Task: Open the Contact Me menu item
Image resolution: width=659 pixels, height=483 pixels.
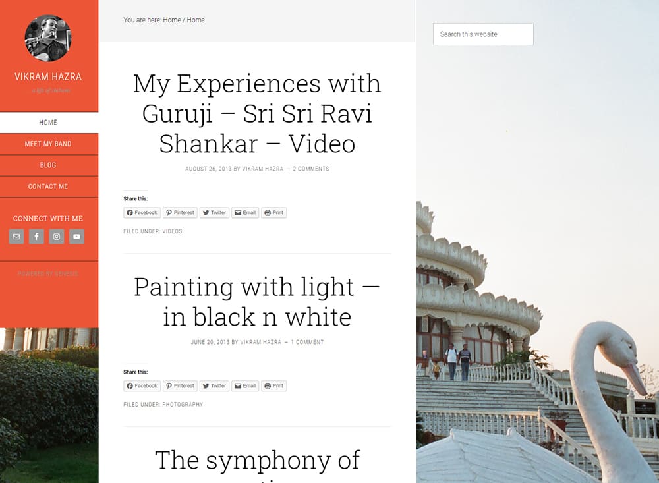Action: point(48,186)
